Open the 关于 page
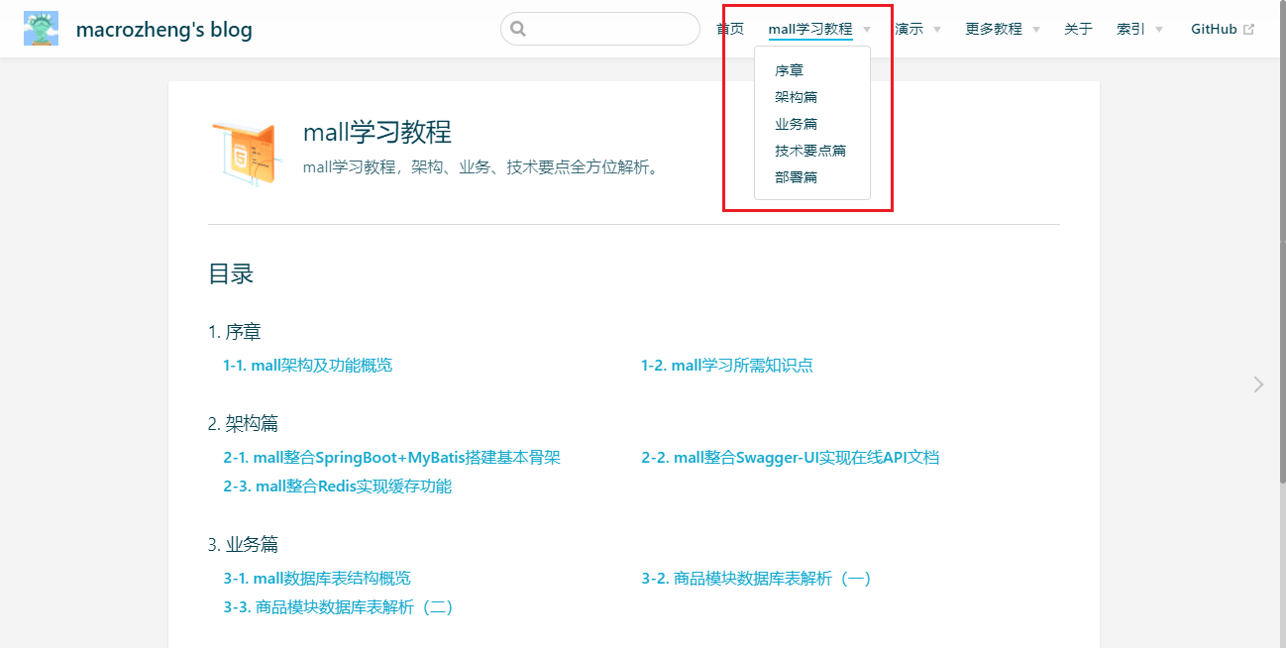 1078,29
